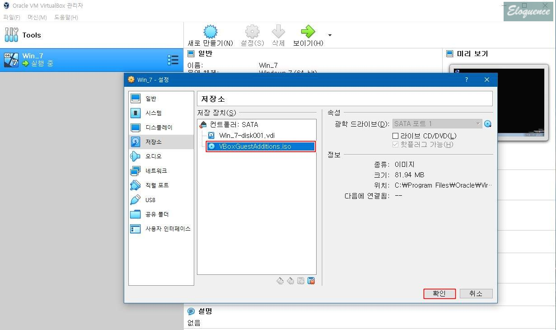This screenshot has height=330, width=556.
Task: Toggle the 핫플러그 가능(H) checkbox
Action: click(395, 145)
